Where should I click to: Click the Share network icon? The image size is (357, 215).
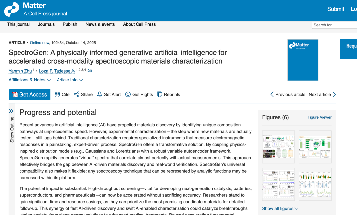point(77,94)
